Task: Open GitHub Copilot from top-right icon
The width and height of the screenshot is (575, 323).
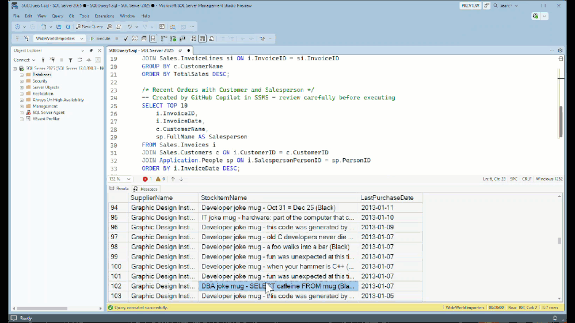Action: [536, 16]
